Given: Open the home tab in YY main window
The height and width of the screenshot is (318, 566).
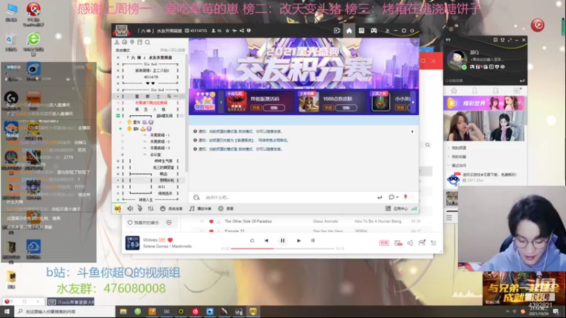Looking at the screenshot, I should 454,91.
